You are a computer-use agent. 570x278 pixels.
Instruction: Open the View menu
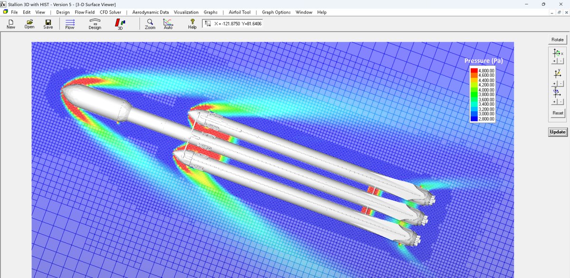coord(40,12)
